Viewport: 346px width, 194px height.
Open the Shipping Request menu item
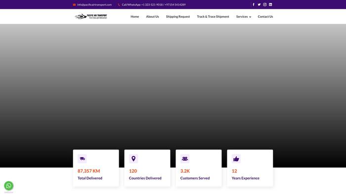(178, 16)
